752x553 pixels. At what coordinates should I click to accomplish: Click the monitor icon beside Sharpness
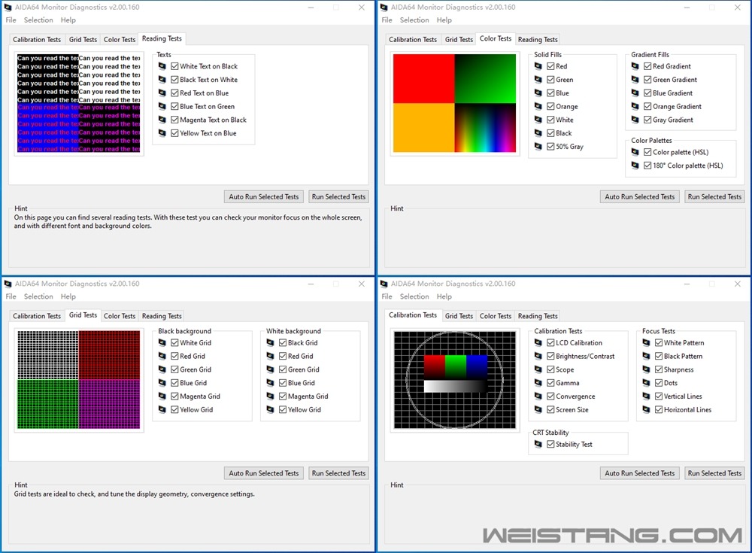[646, 369]
